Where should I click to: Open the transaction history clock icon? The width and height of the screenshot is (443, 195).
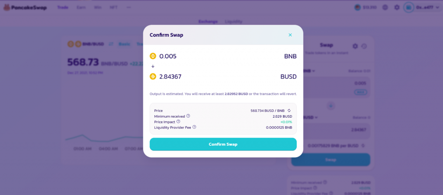tap(364, 46)
